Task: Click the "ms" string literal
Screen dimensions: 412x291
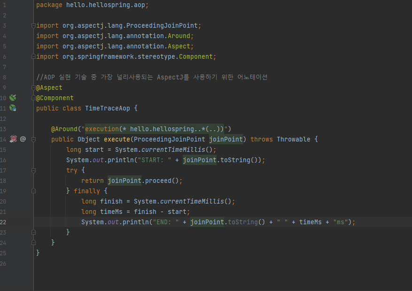Action: click(x=341, y=222)
